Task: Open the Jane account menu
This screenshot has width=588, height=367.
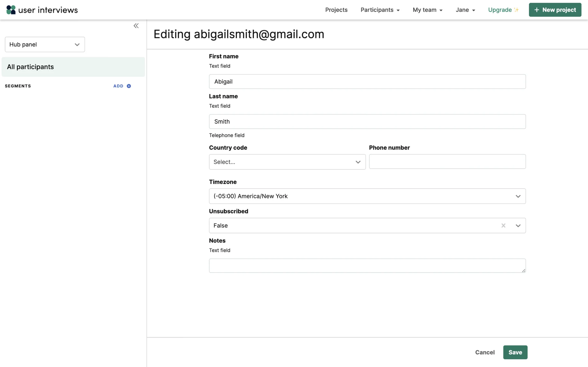Action: coord(465,10)
